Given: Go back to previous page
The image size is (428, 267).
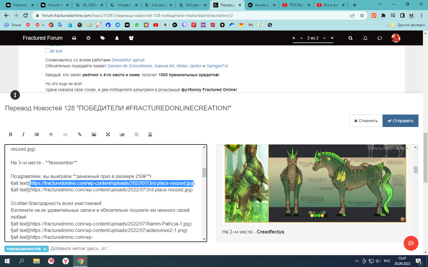Looking at the screenshot, I should point(7,15).
